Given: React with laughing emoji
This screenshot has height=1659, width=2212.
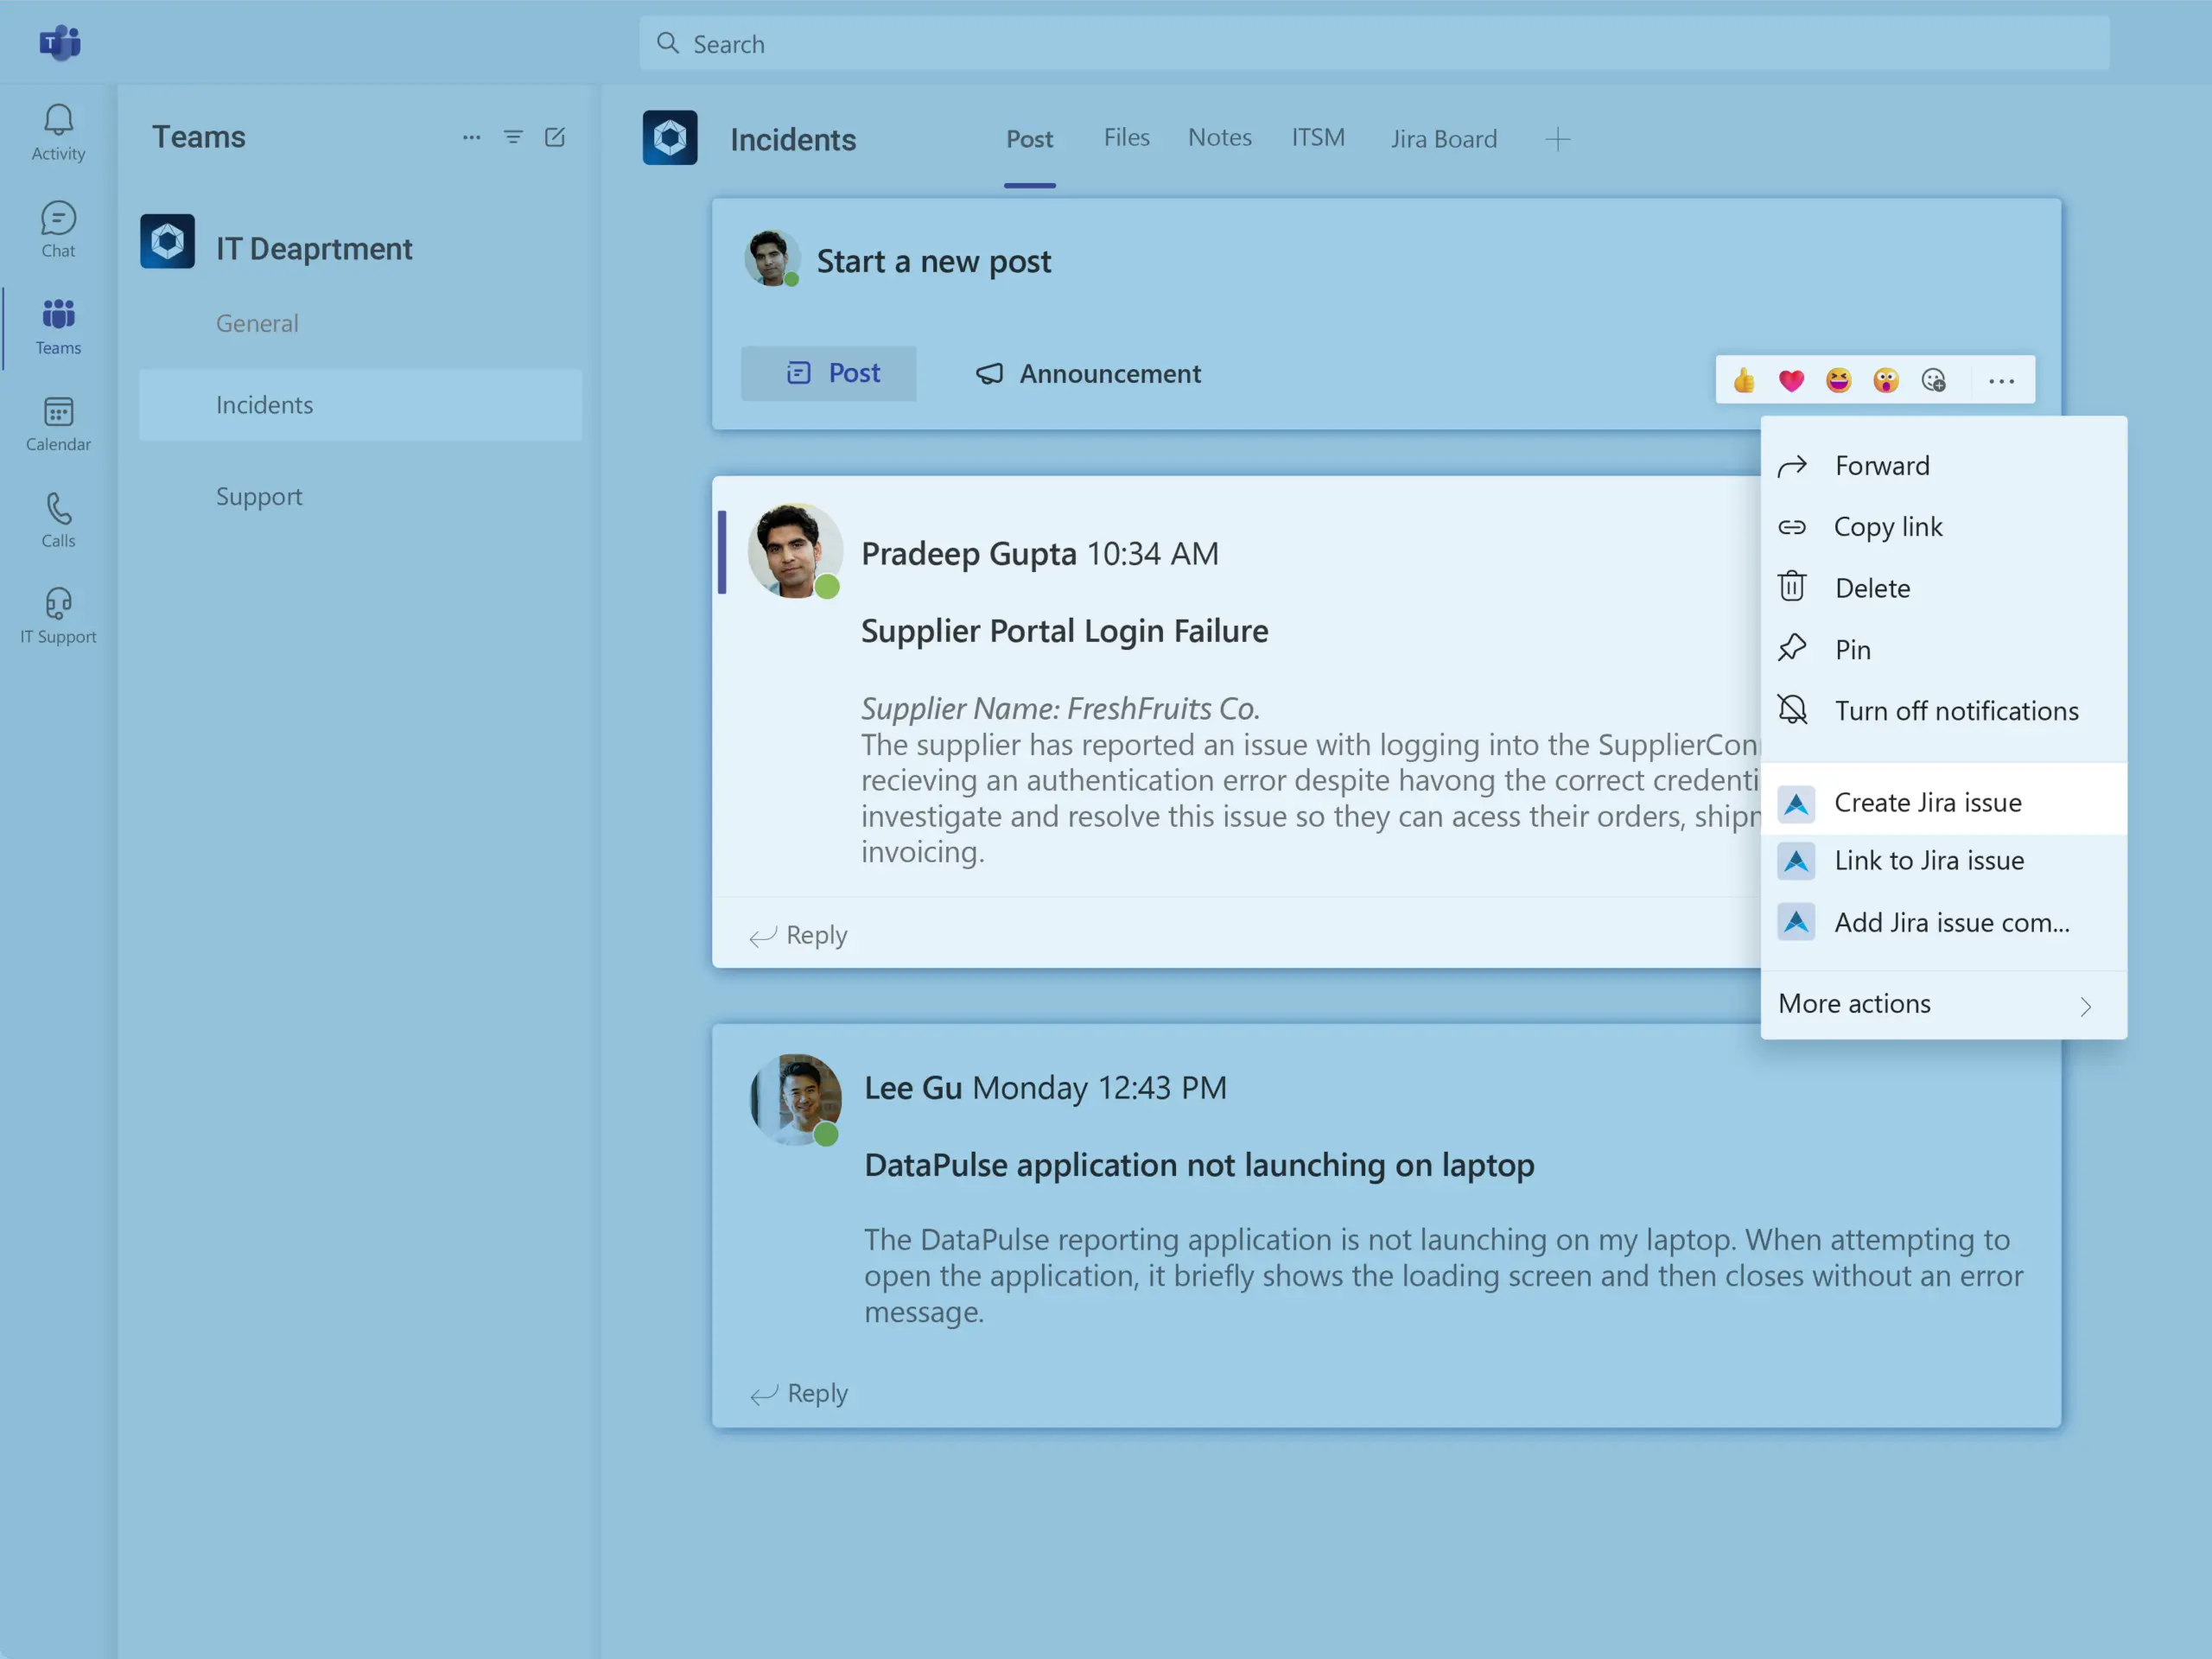Looking at the screenshot, I should point(1838,380).
